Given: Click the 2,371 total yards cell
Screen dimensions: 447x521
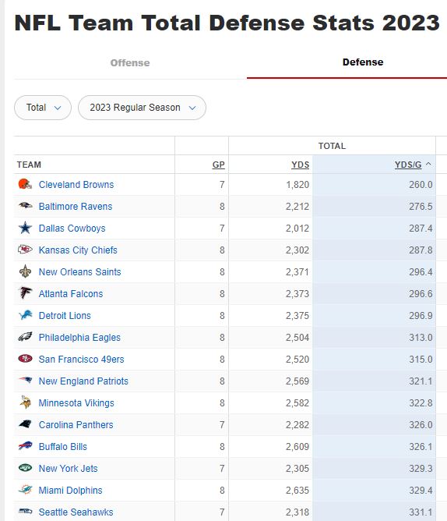Looking at the screenshot, I should [297, 271].
